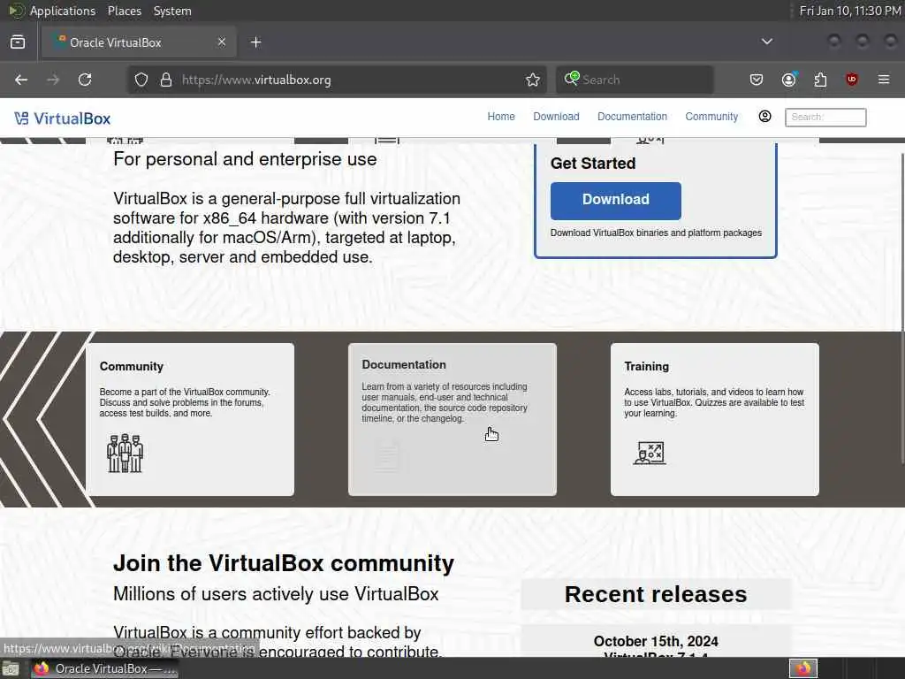Open the Community card

pos(190,420)
